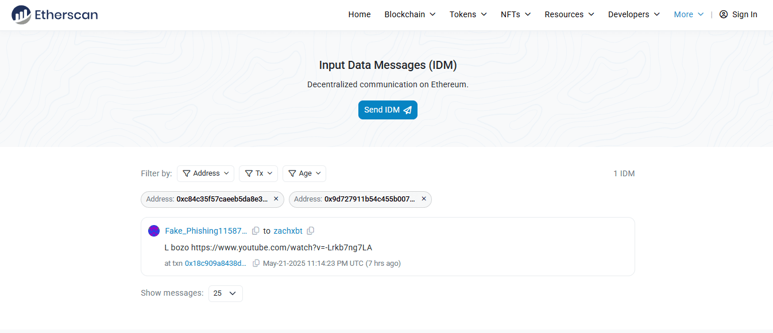Copy the transaction hash

[x=256, y=264]
